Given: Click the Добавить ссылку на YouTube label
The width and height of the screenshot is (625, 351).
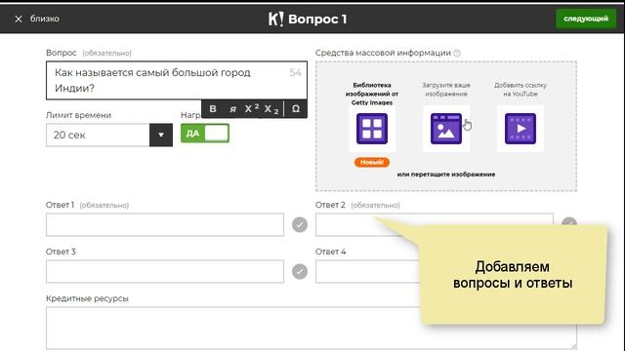Looking at the screenshot, I should click(521, 90).
